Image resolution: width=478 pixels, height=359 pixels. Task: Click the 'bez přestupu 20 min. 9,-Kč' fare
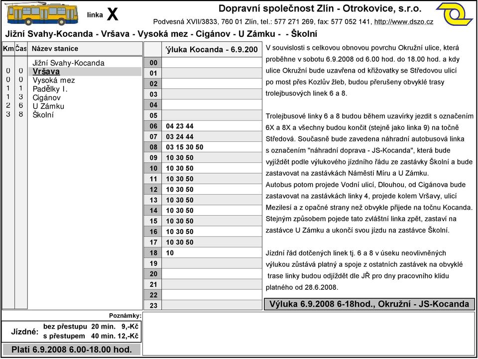91,327
